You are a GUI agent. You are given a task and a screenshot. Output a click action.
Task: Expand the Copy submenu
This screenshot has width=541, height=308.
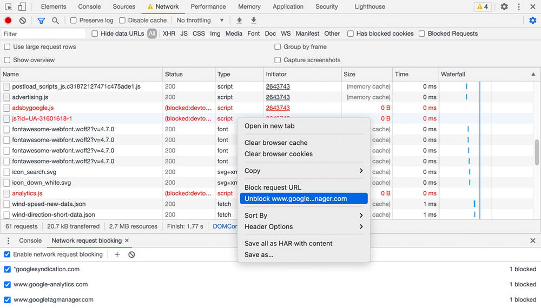(304, 171)
